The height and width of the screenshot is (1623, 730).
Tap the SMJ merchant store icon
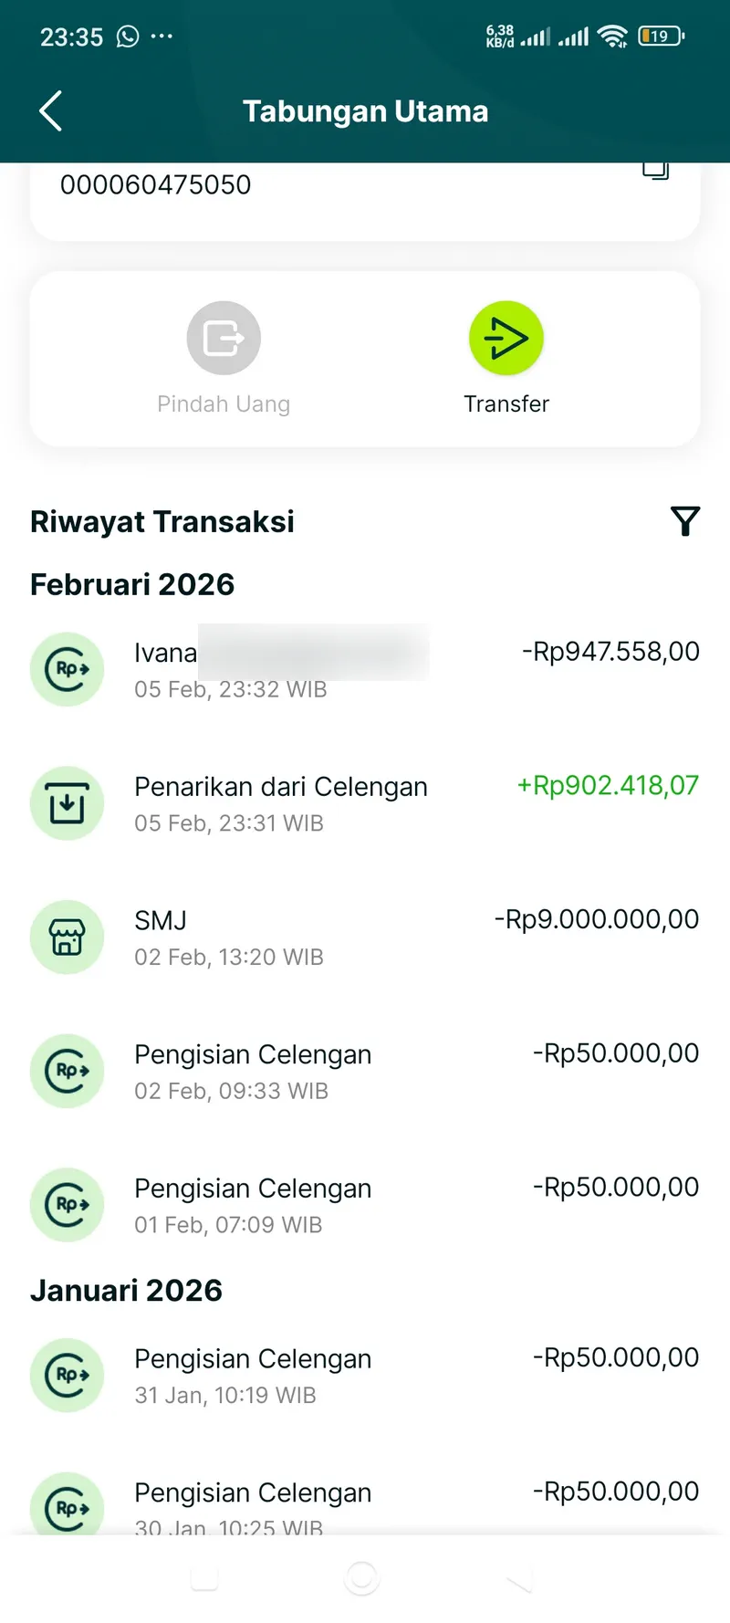[68, 937]
